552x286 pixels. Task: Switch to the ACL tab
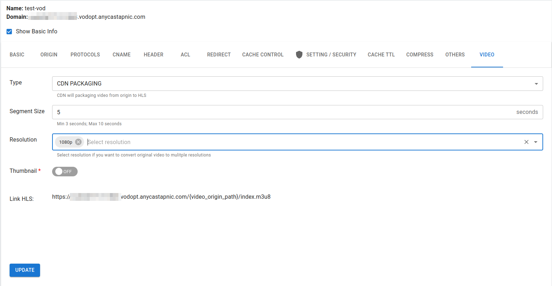click(x=185, y=55)
